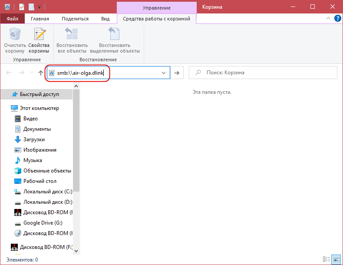This screenshot has width=343, height=265.
Task: Open the Quick Access Toolbar customize dropdown
Action: pos(40,7)
